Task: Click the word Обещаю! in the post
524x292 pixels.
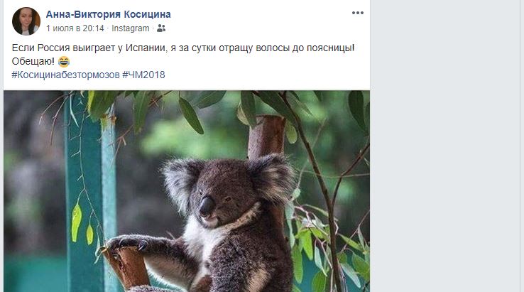Action: [33, 62]
